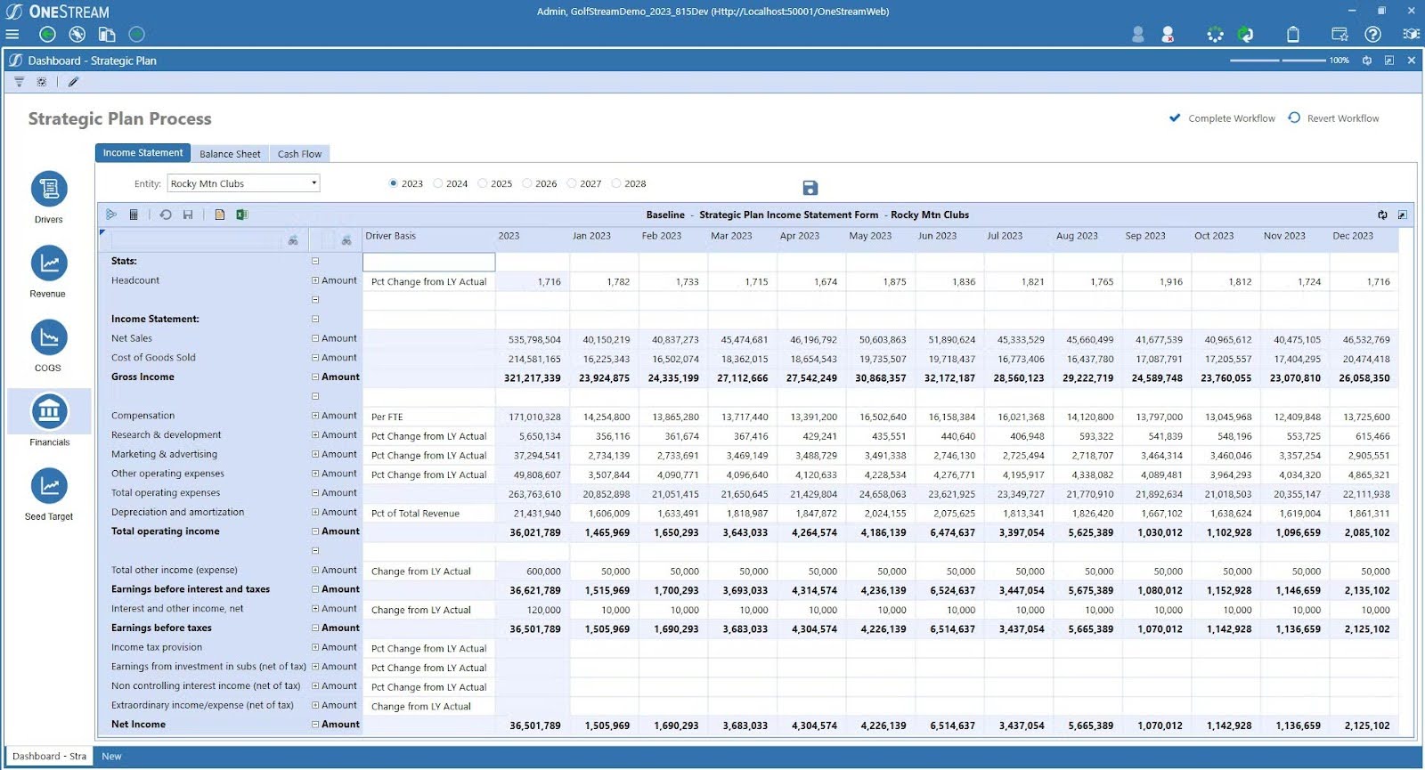Click the form maximize icon at right
The width and height of the screenshot is (1425, 770).
pos(1403,215)
